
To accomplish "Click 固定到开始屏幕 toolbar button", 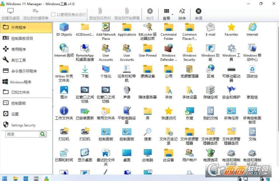I will point(127,14).
